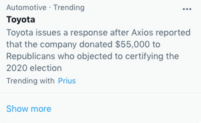Click the word reported after Axios
Image resolution: width=201 pixels, height=123 pixels.
[x=173, y=33]
